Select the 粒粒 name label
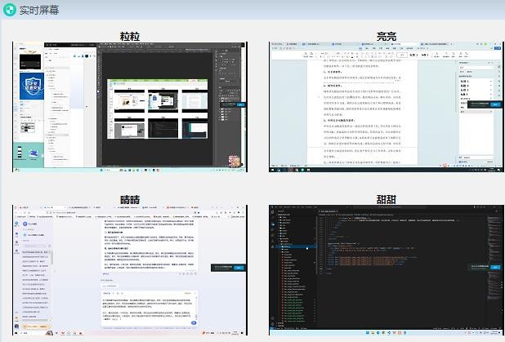The image size is (505, 342). [x=129, y=37]
